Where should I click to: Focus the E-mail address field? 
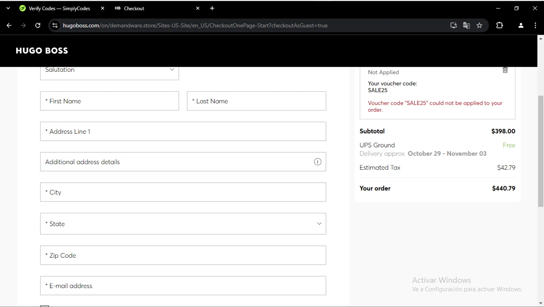click(183, 286)
